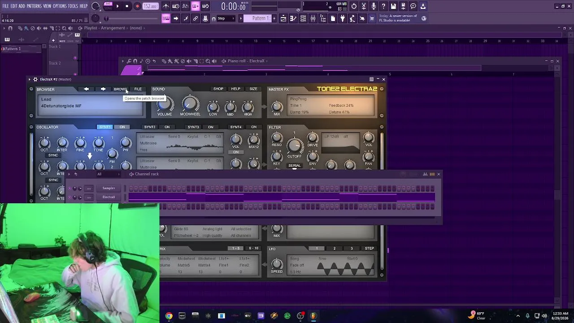The image size is (574, 323).
Task: Select the LFO STEP tab
Action: pyautogui.click(x=370, y=249)
